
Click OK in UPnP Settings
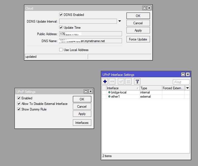tap(82, 99)
